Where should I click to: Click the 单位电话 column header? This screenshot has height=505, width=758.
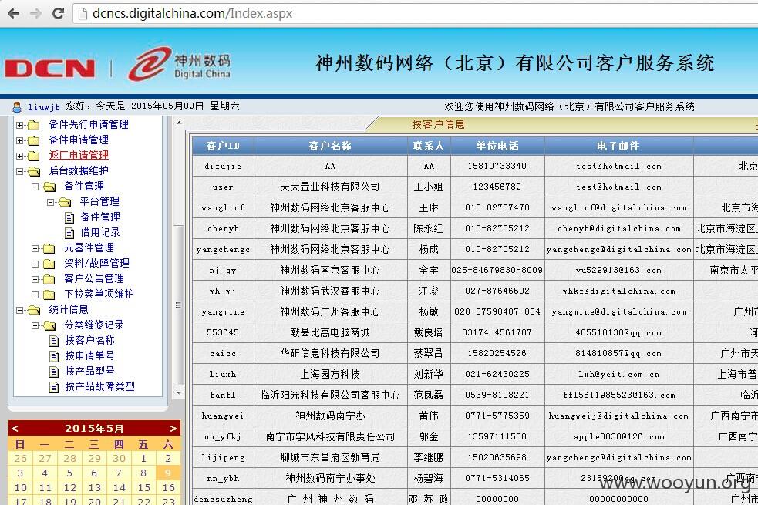tap(497, 146)
